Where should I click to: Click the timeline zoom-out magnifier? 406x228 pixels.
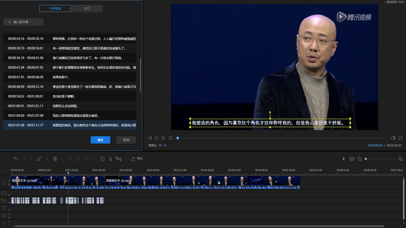(360, 159)
